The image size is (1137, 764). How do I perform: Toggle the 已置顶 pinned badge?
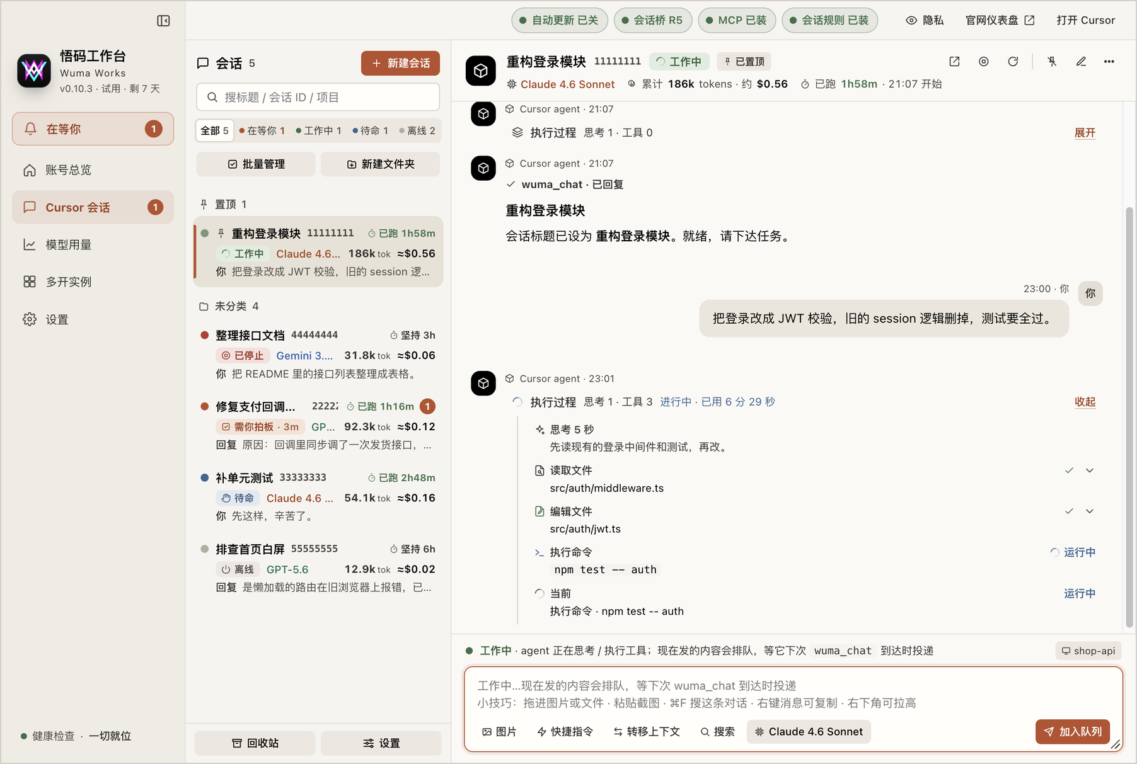coord(744,62)
